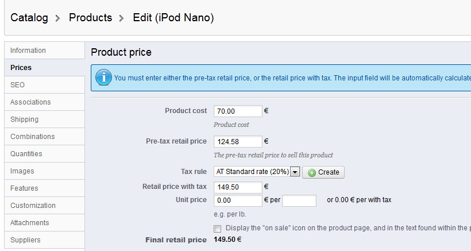Click the empty Unit price "per" field
This screenshot has width=471, height=251.
[299, 200]
